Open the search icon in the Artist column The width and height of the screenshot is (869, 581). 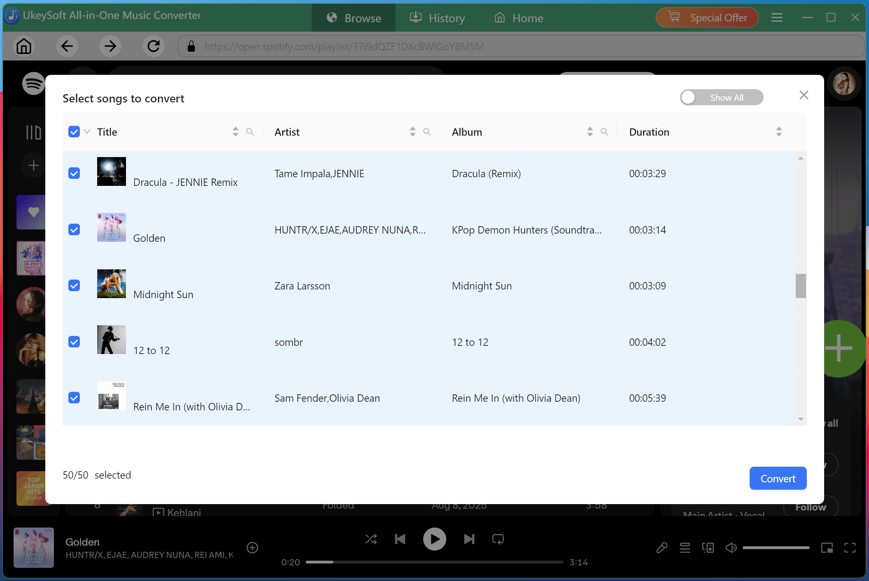[427, 132]
